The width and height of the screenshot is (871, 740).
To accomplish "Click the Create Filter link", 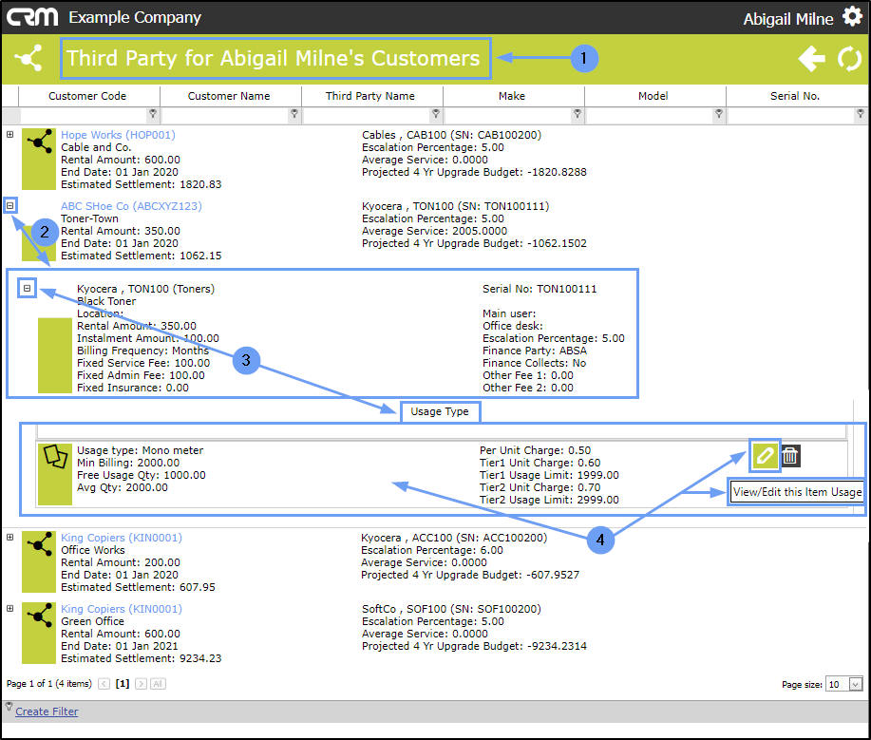I will pos(47,712).
